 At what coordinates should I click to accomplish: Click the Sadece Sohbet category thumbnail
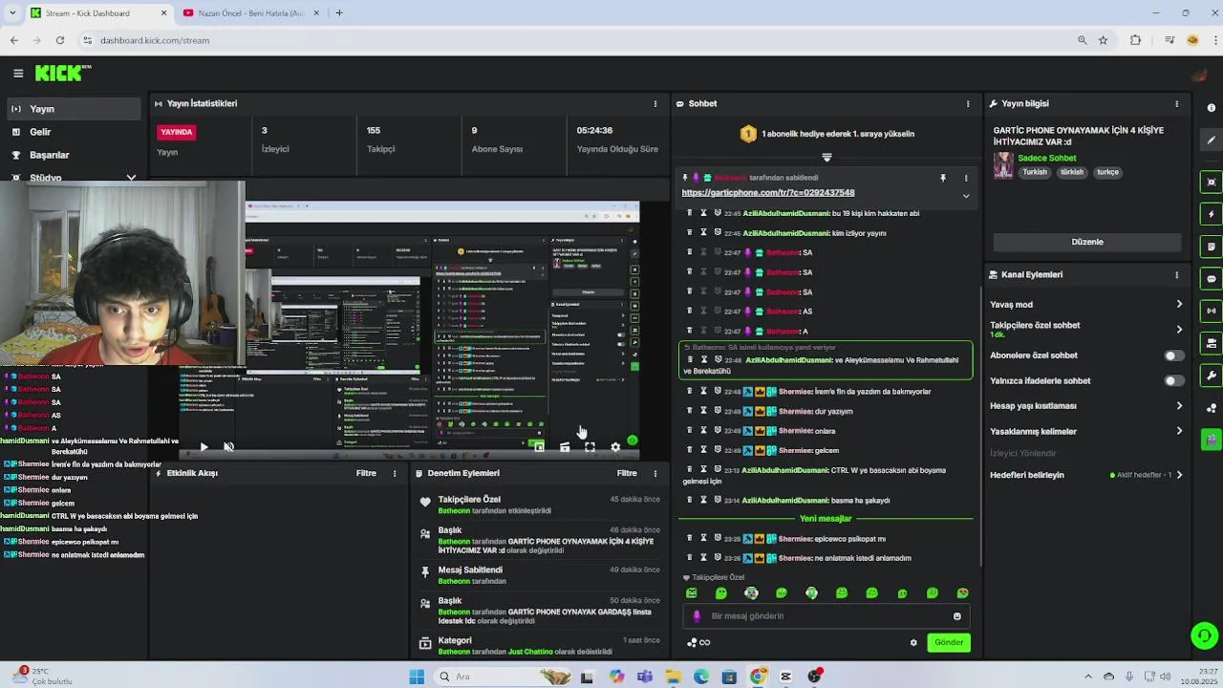coord(1003,165)
